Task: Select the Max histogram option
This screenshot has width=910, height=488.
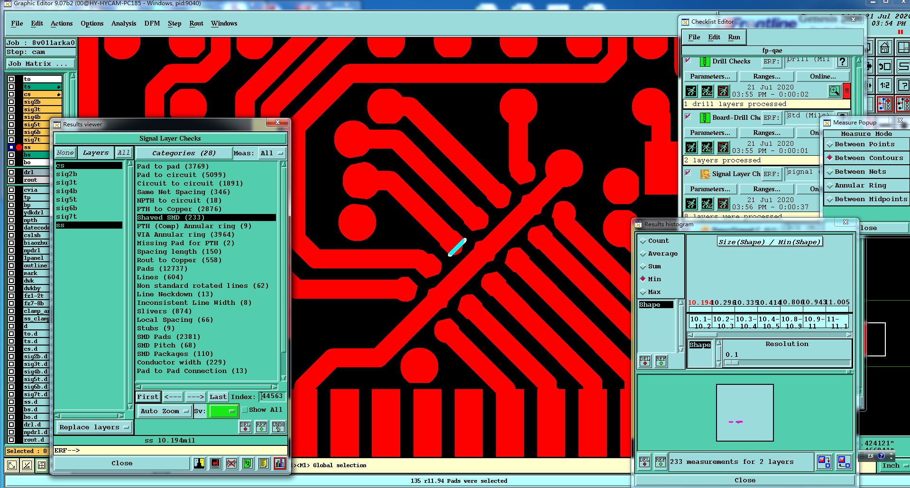Action: tap(651, 292)
